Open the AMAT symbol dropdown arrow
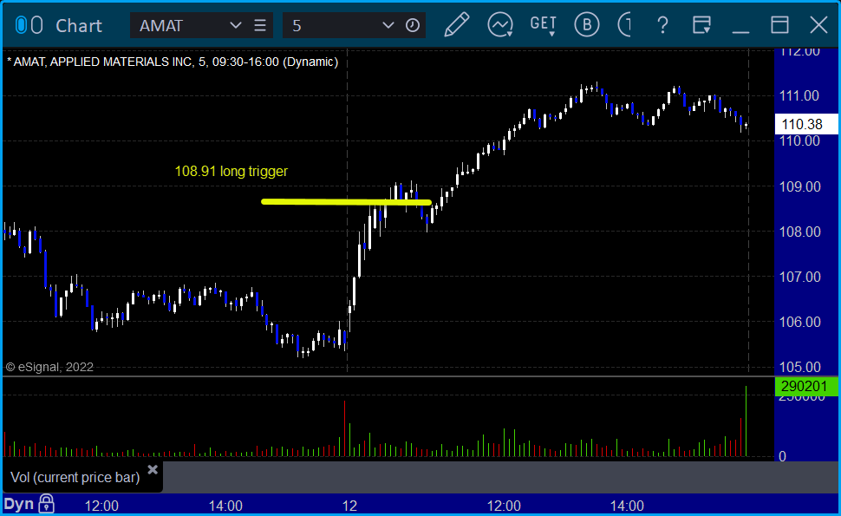Image resolution: width=841 pixels, height=516 pixels. (x=235, y=25)
